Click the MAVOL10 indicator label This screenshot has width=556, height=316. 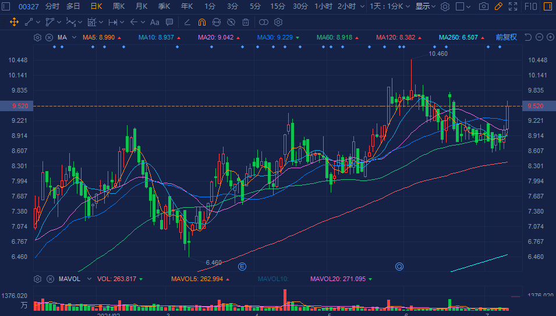tap(273, 279)
